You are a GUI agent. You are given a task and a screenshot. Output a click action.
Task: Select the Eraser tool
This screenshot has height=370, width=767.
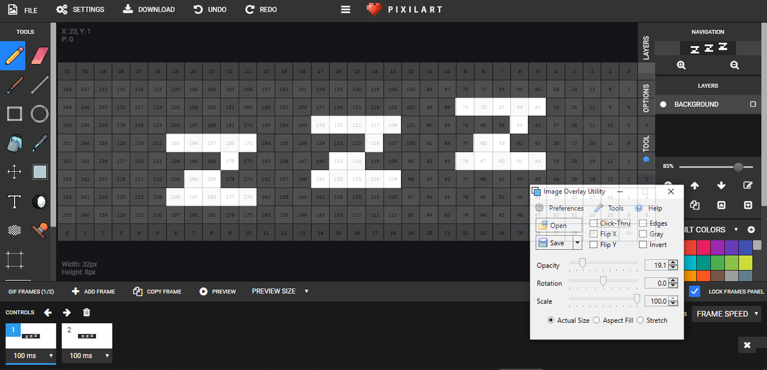39,56
